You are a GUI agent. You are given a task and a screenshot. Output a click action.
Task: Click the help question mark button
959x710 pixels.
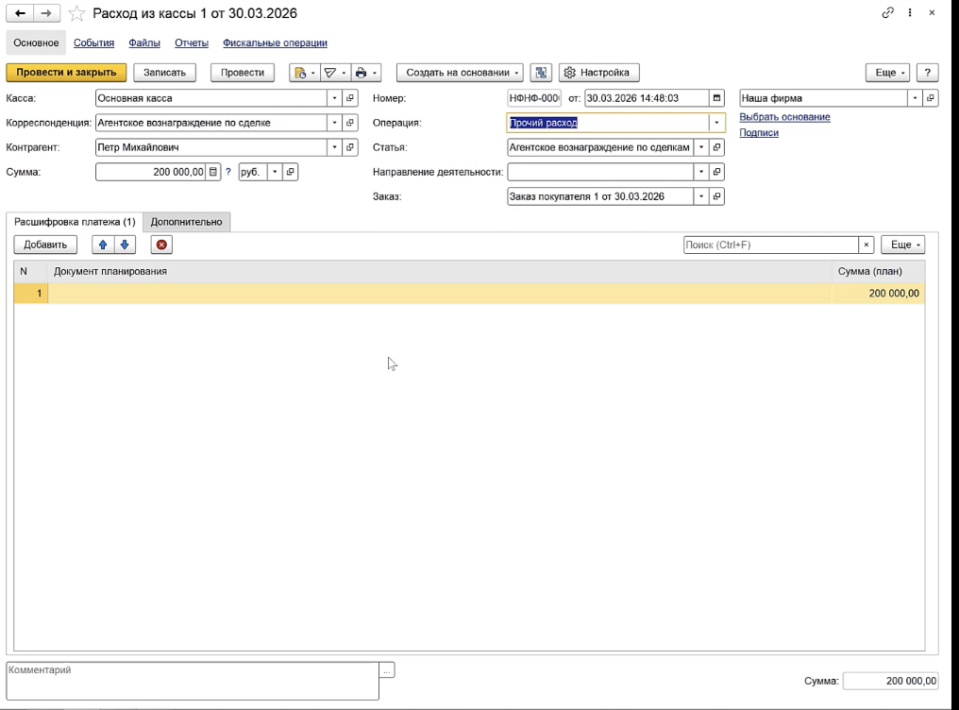click(928, 73)
